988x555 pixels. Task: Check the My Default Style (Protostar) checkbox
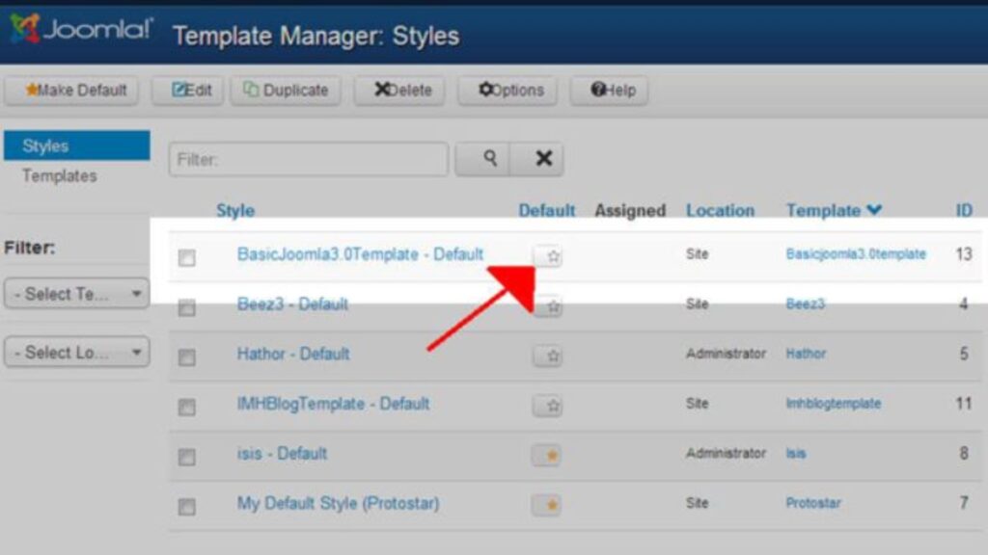coord(186,506)
